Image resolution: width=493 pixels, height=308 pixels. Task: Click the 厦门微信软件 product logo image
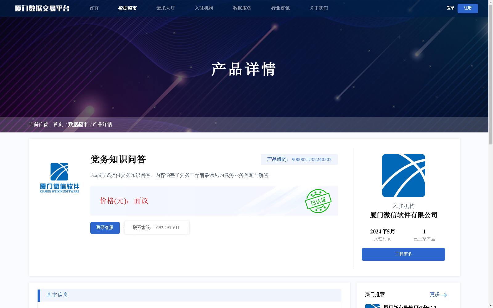(59, 178)
